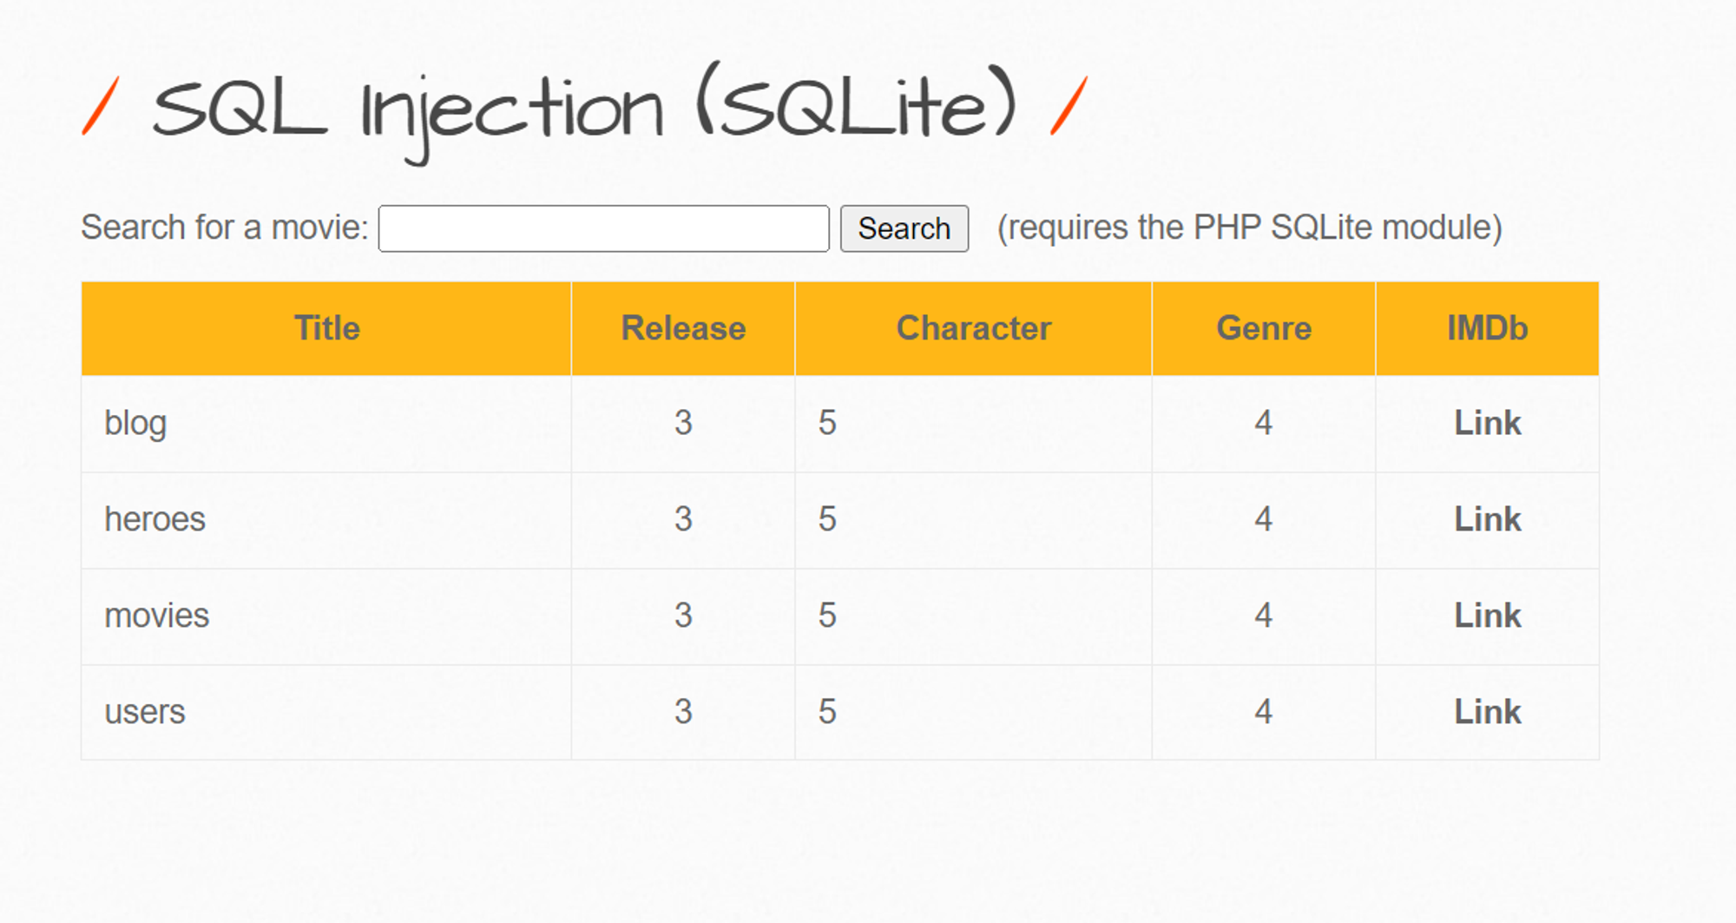This screenshot has width=1736, height=923.
Task: Click the Search button
Action: tap(904, 228)
